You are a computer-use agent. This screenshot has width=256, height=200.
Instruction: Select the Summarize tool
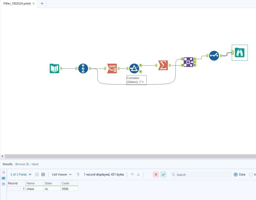pos(163,65)
